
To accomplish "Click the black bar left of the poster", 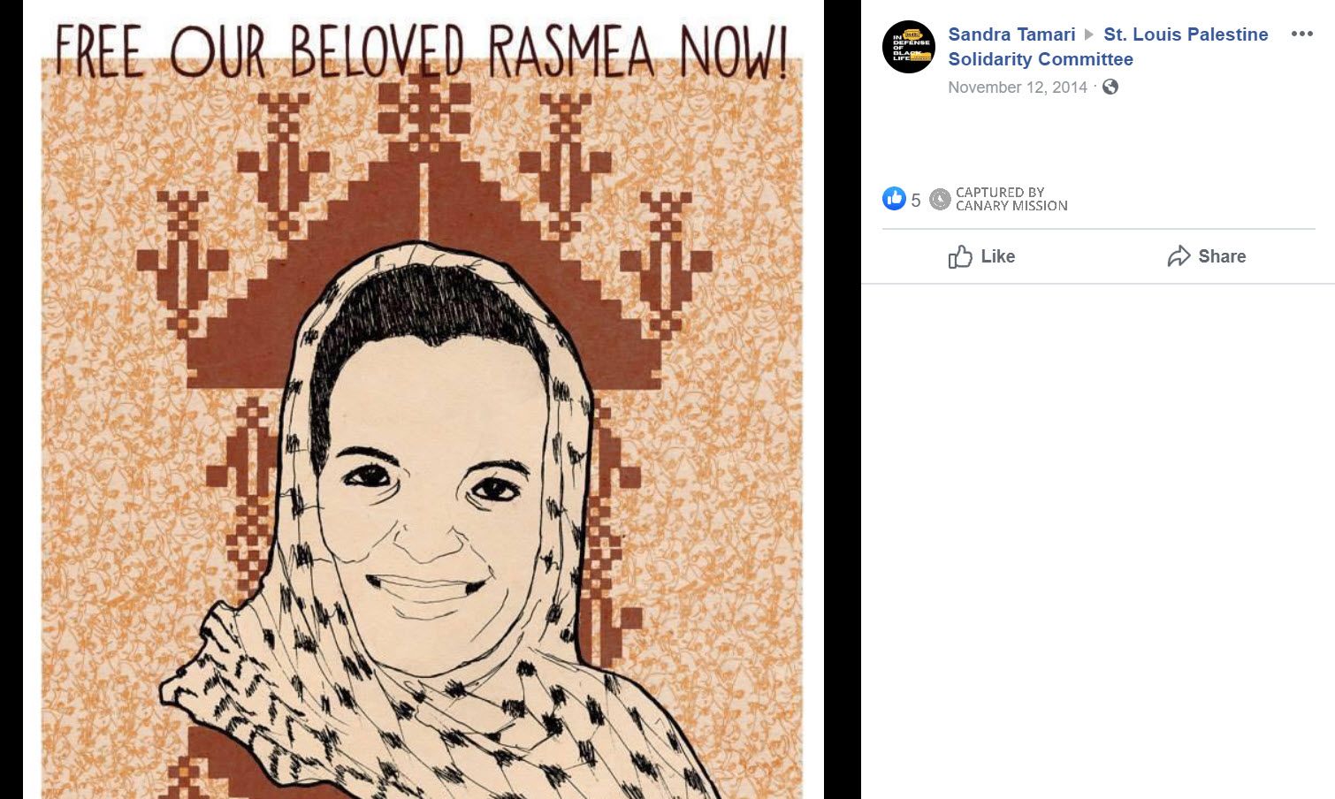I will (11, 399).
